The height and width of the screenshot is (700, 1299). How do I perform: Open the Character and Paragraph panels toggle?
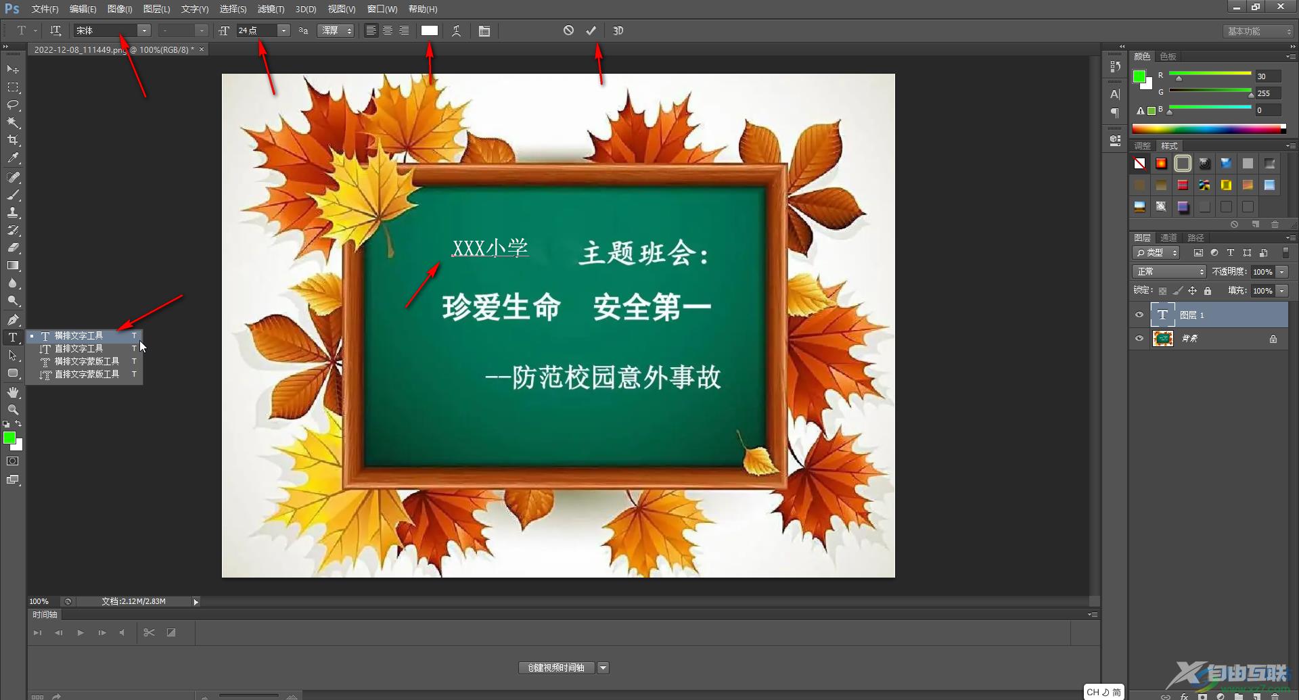[484, 30]
